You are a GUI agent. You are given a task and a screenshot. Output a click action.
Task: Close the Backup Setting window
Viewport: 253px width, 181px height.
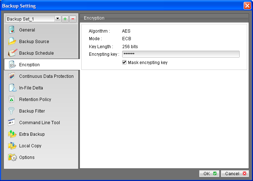coord(247,5)
